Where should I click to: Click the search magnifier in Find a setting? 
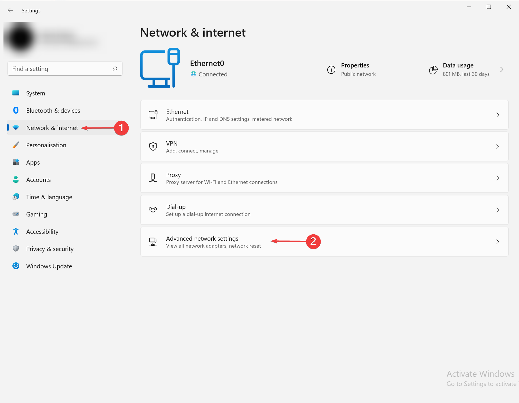pyautogui.click(x=115, y=69)
